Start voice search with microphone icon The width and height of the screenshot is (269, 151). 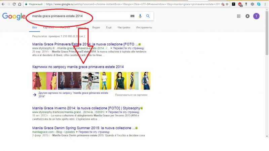pyautogui.click(x=140, y=16)
